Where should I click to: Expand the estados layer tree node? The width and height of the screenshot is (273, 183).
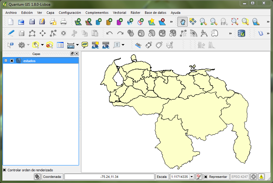click(x=6, y=61)
